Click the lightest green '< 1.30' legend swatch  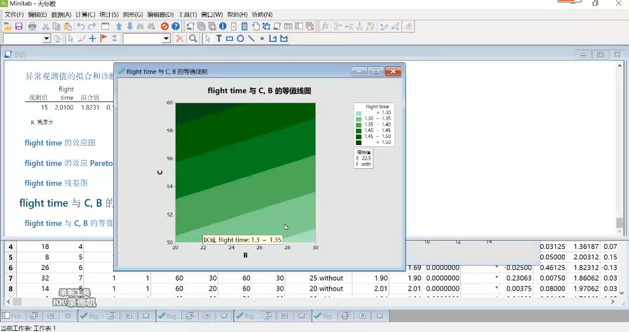coord(359,113)
